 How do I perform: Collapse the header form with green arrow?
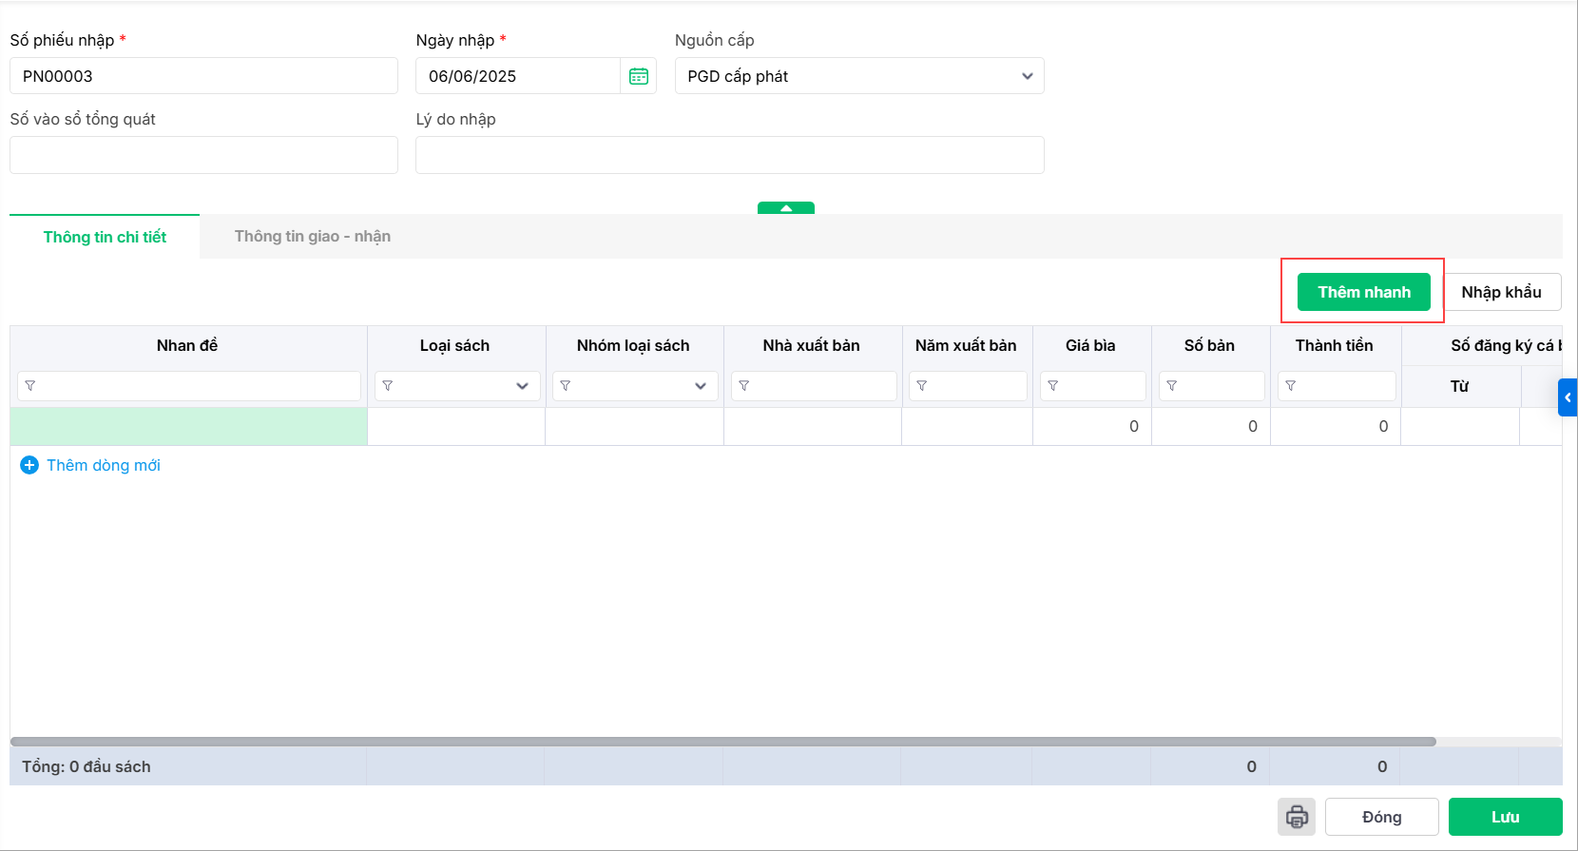click(x=786, y=208)
